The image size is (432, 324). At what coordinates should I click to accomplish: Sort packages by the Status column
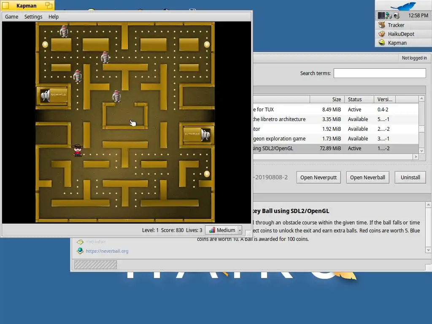tap(359, 100)
